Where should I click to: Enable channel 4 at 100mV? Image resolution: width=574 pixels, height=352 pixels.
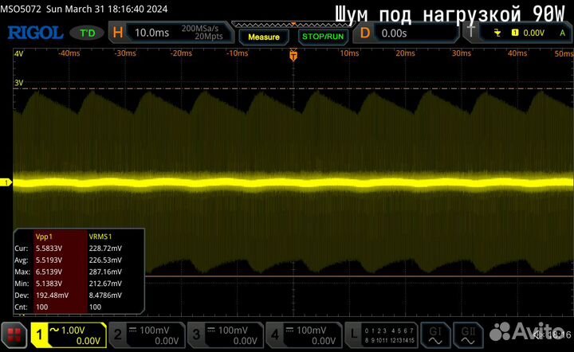pyautogui.click(x=303, y=334)
